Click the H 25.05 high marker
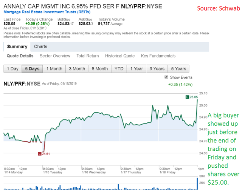The height and width of the screenshot is (193, 242). (x=192, y=97)
